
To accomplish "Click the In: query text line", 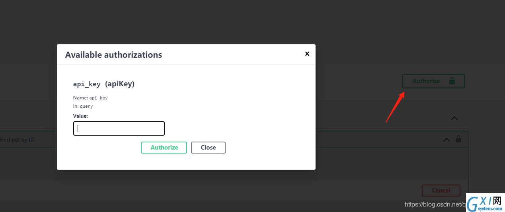I will pos(83,107).
